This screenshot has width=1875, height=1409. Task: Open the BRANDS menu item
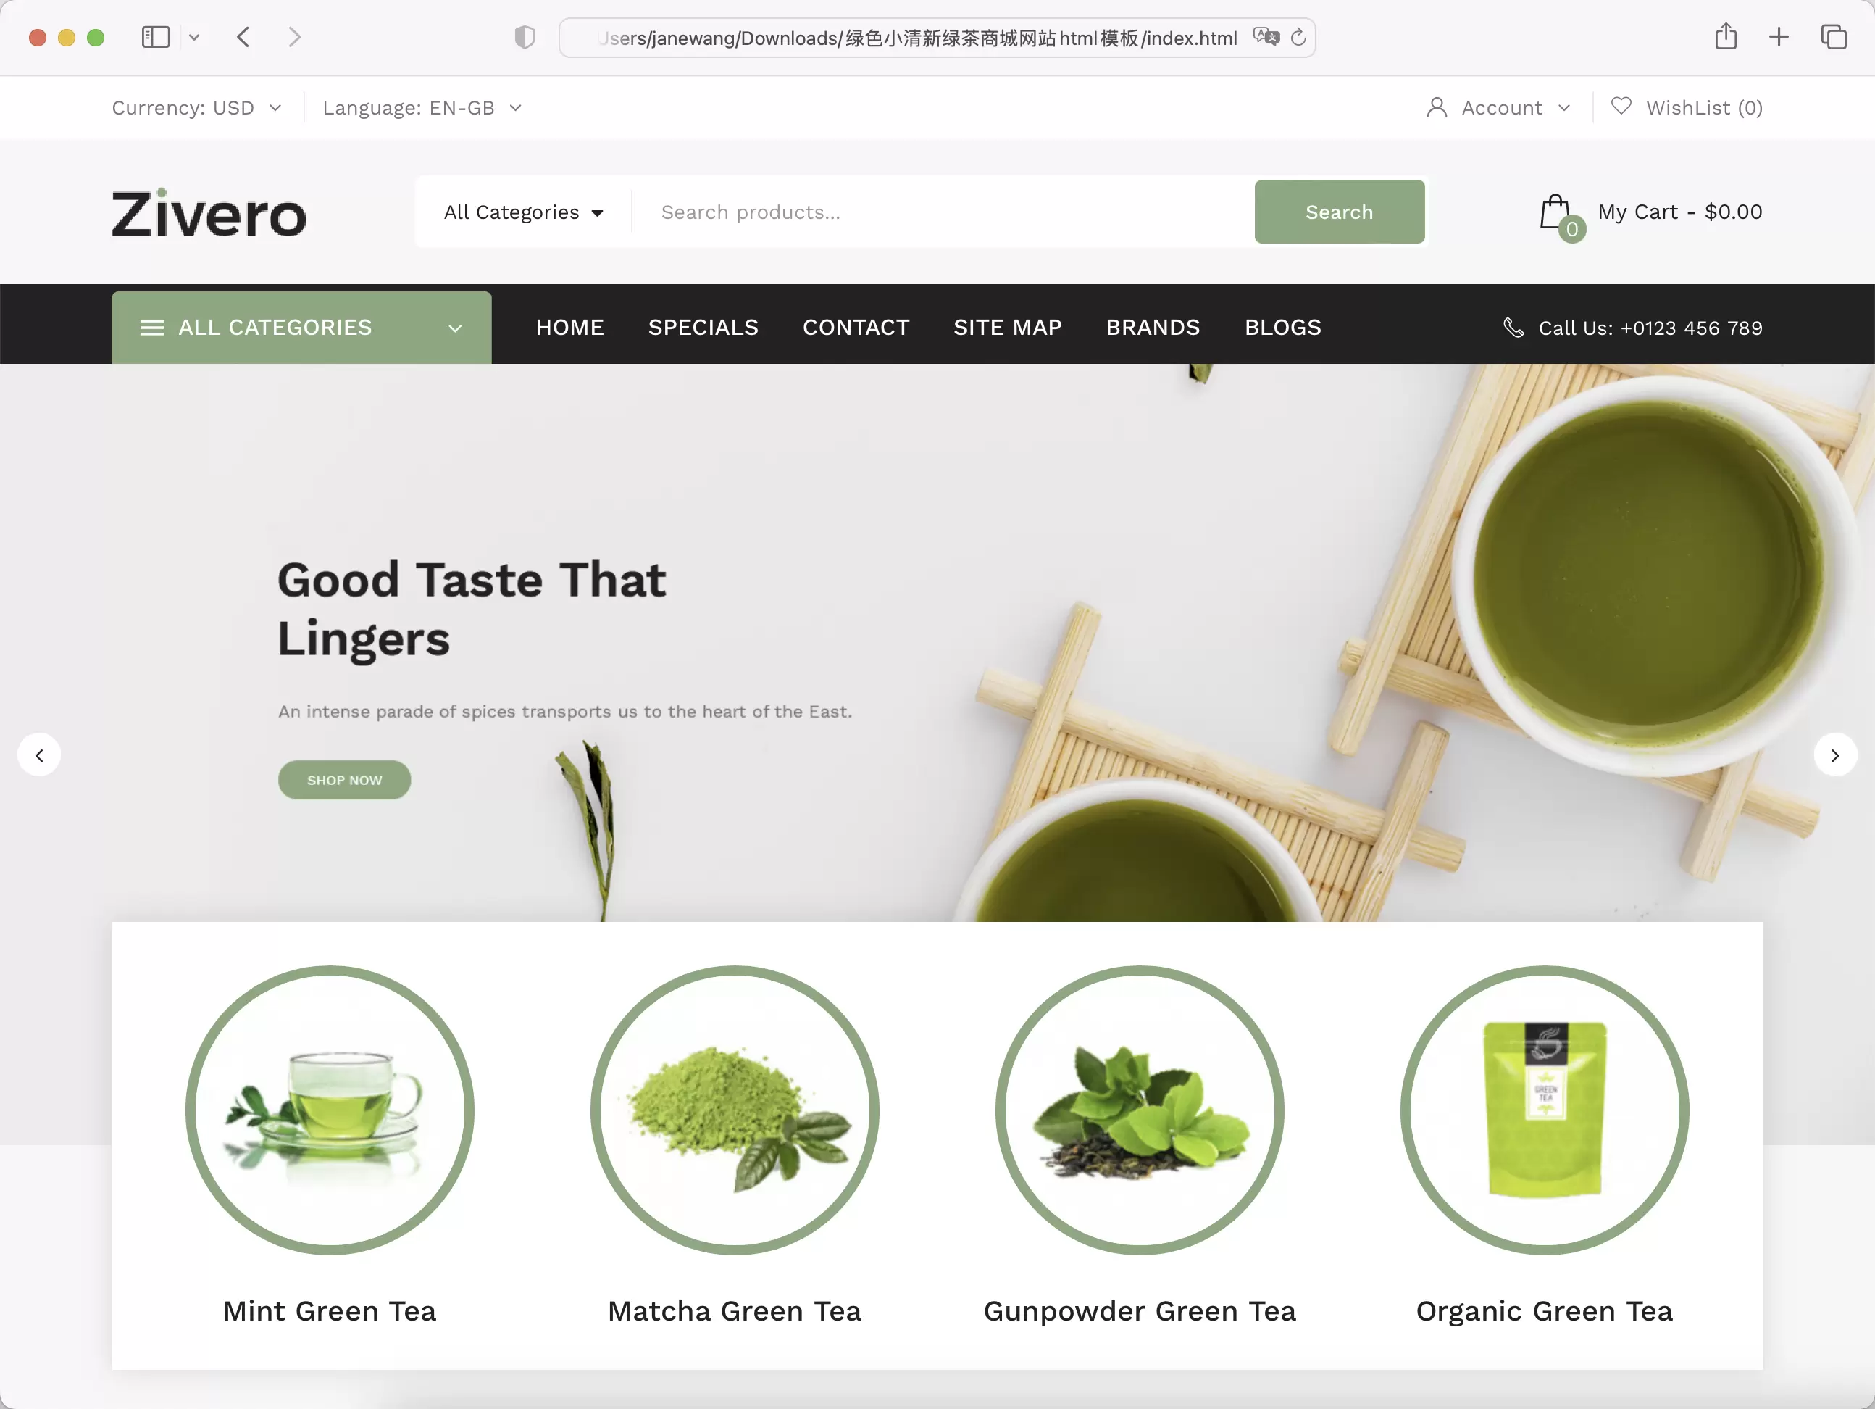pyautogui.click(x=1152, y=325)
